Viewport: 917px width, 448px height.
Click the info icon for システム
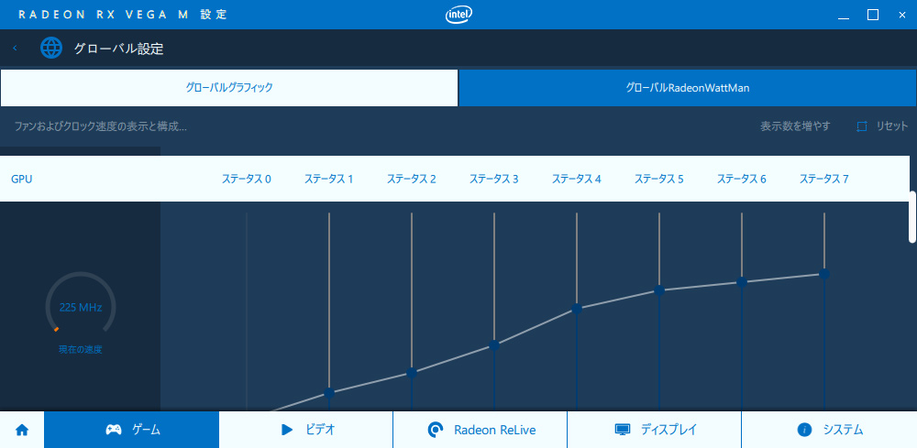[x=805, y=431]
